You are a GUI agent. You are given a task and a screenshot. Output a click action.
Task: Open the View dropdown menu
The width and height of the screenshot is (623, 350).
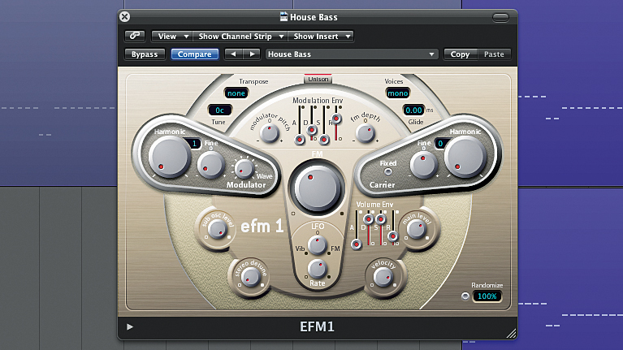click(172, 37)
